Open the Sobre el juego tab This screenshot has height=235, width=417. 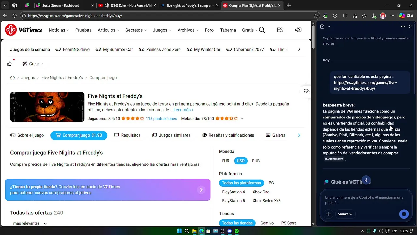click(x=27, y=135)
